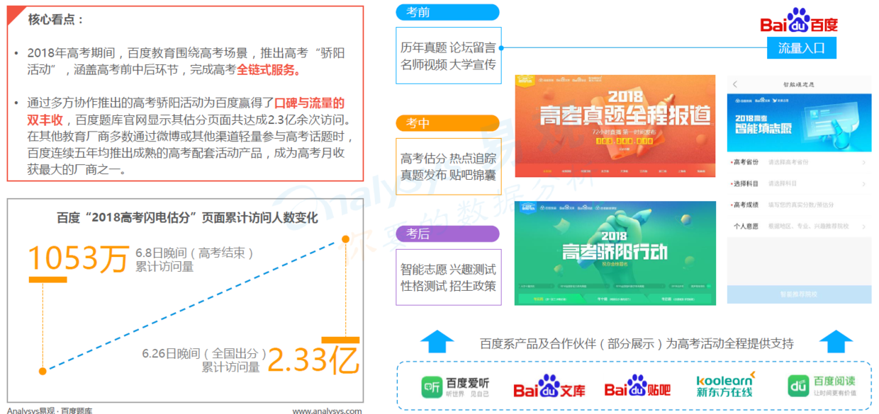The height and width of the screenshot is (414, 879).
Task: Click the 1053万 figure
Action: click(x=78, y=259)
